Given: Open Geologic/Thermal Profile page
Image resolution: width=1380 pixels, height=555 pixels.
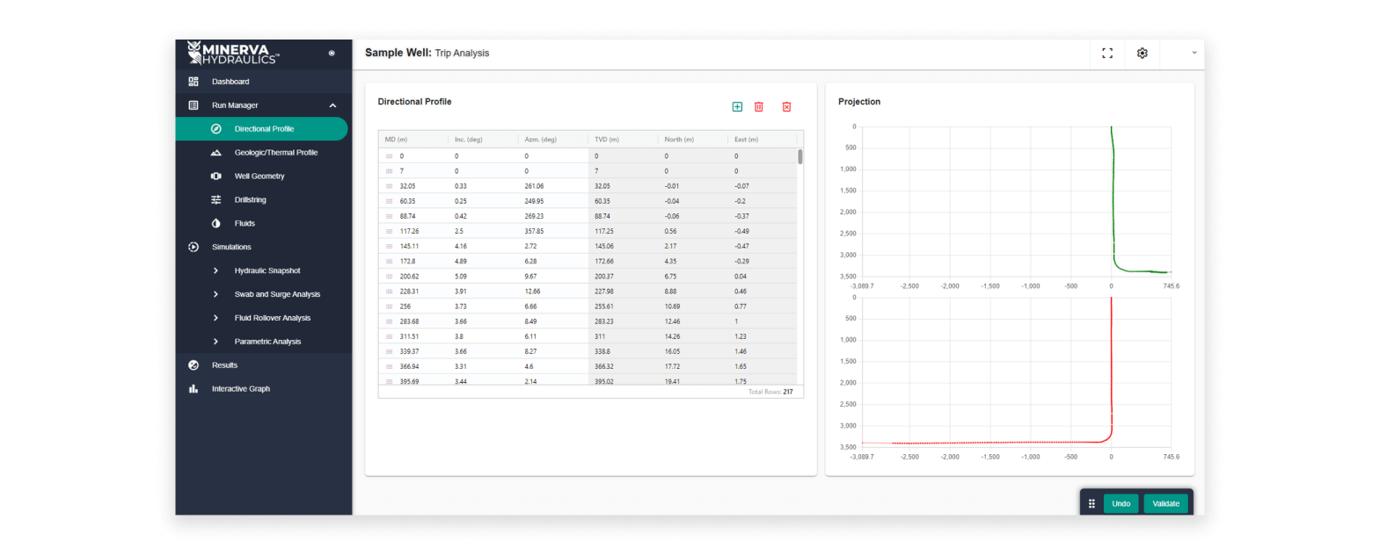Looking at the screenshot, I should [x=275, y=153].
